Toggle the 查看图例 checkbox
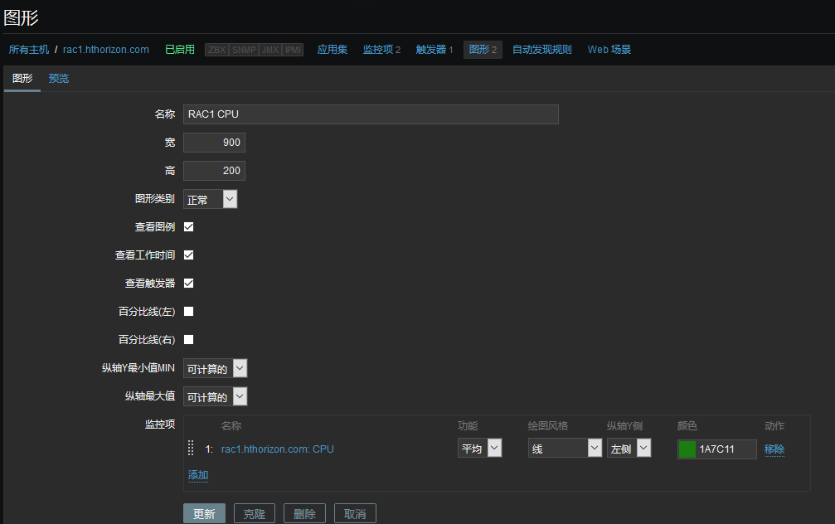 (188, 227)
